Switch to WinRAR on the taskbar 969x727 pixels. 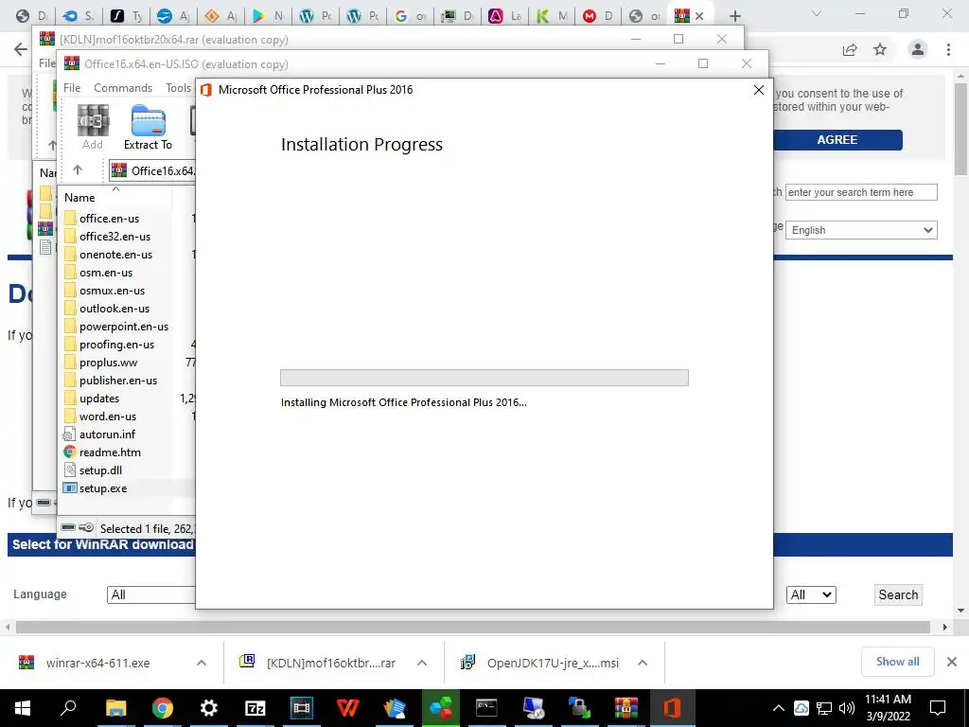pos(625,708)
